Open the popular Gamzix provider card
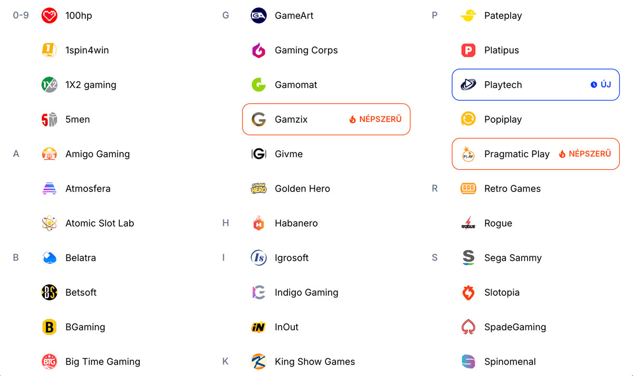The image size is (633, 376). 326,119
